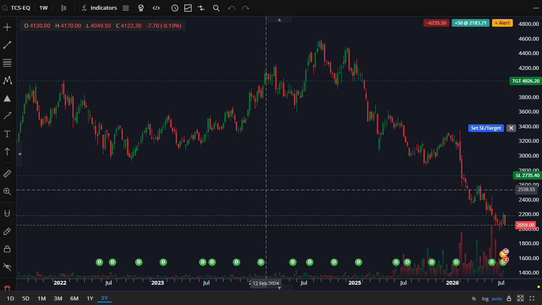Toggle auto scale

point(497,299)
